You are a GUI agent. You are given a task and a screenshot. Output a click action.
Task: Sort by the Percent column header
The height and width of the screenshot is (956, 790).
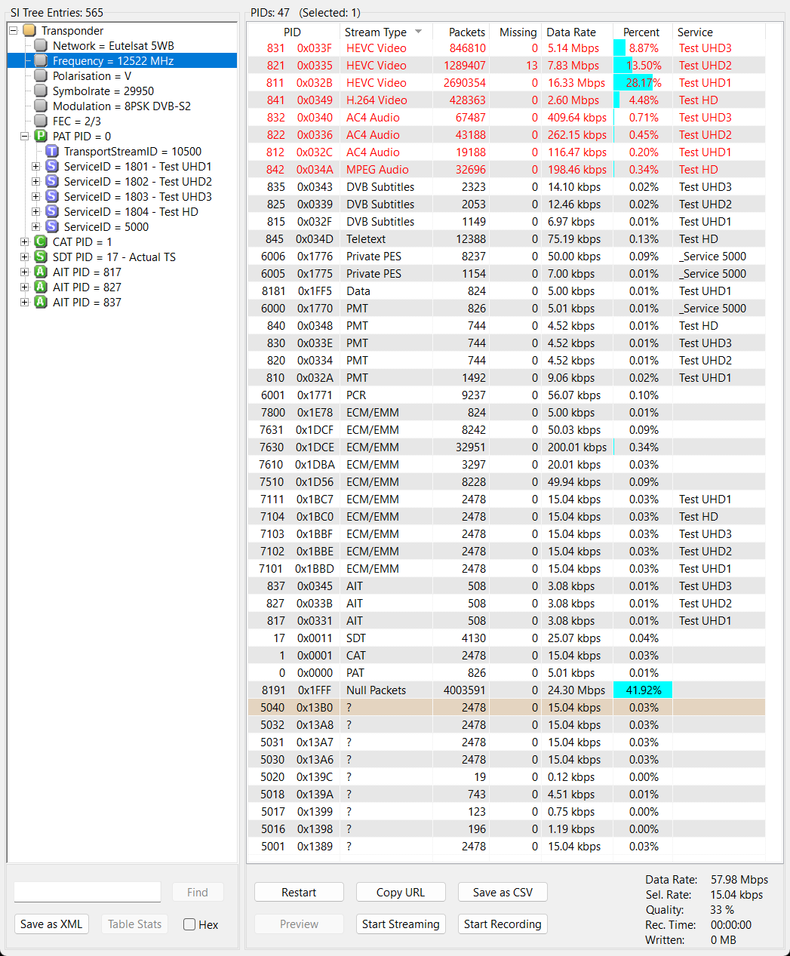click(x=642, y=32)
